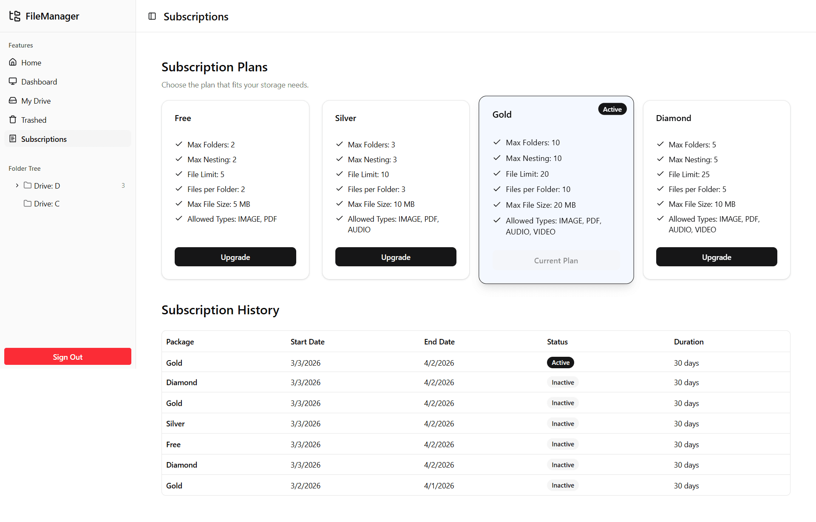The height and width of the screenshot is (522, 816).
Task: Click the Trashed bin icon
Action: pyautogui.click(x=13, y=120)
